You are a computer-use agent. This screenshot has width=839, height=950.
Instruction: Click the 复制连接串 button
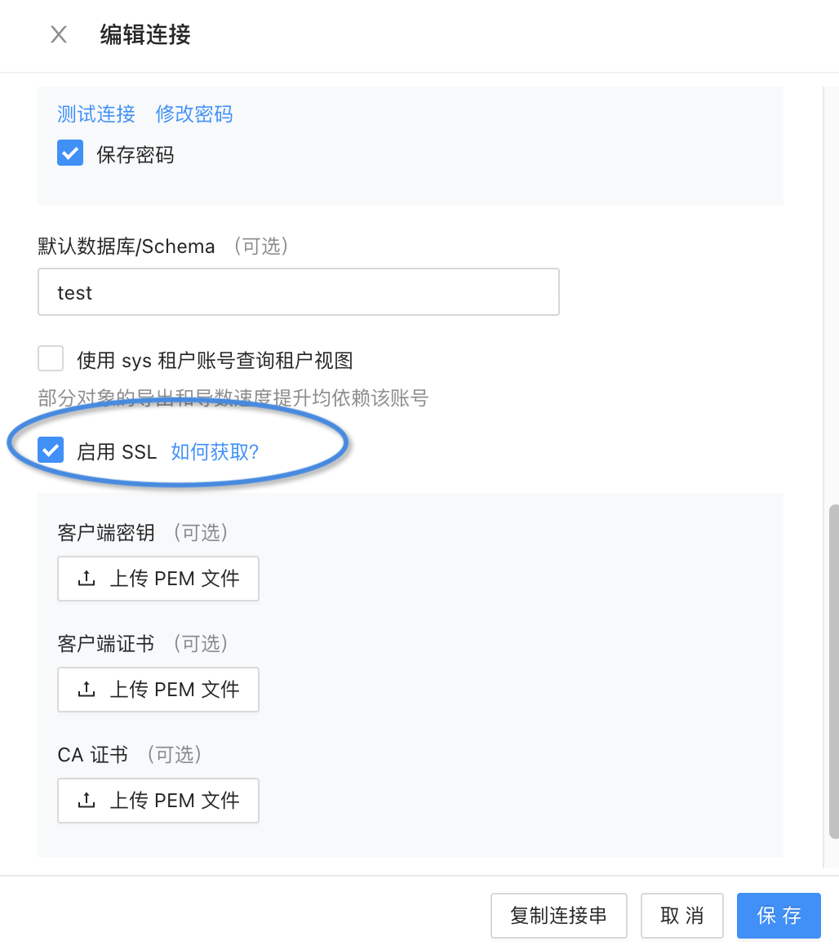coord(558,916)
